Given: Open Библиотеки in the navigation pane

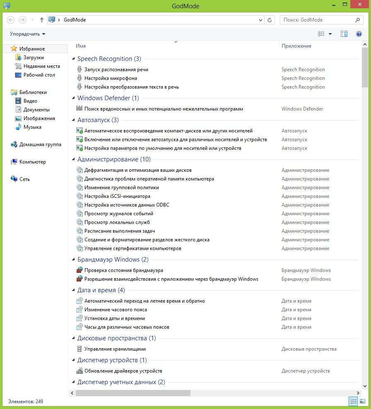Looking at the screenshot, I should (33, 92).
